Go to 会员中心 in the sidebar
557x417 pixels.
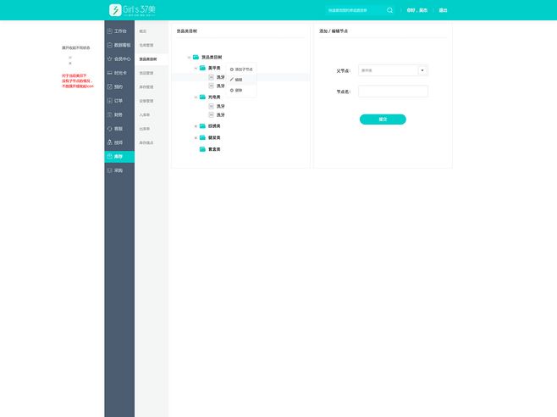coord(119,58)
